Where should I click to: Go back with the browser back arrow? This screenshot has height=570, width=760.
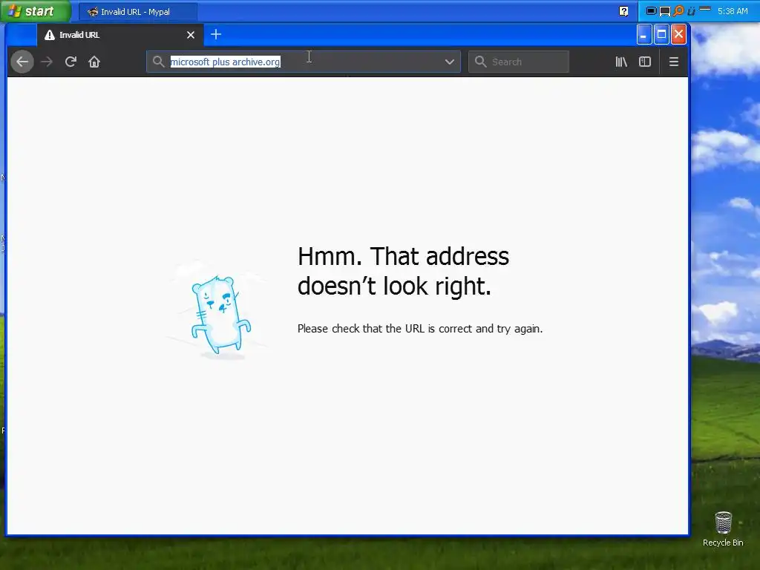(x=22, y=62)
